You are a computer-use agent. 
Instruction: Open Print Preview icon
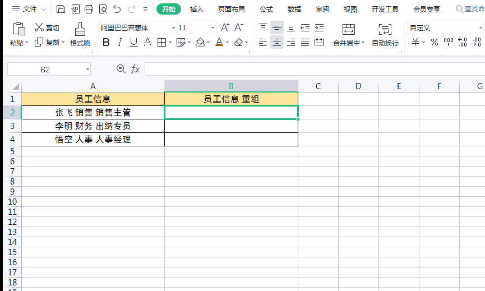[x=103, y=9]
